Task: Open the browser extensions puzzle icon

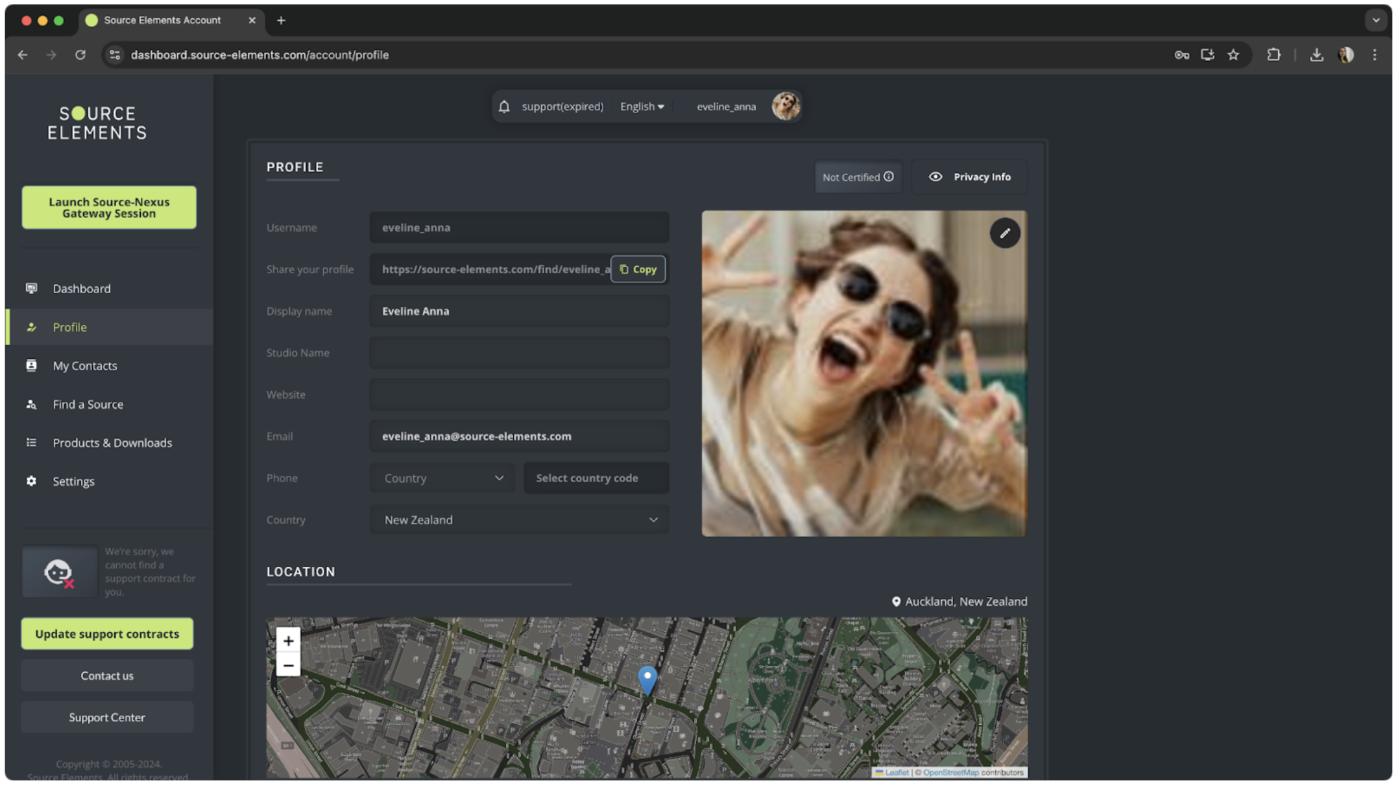Action: tap(1273, 55)
